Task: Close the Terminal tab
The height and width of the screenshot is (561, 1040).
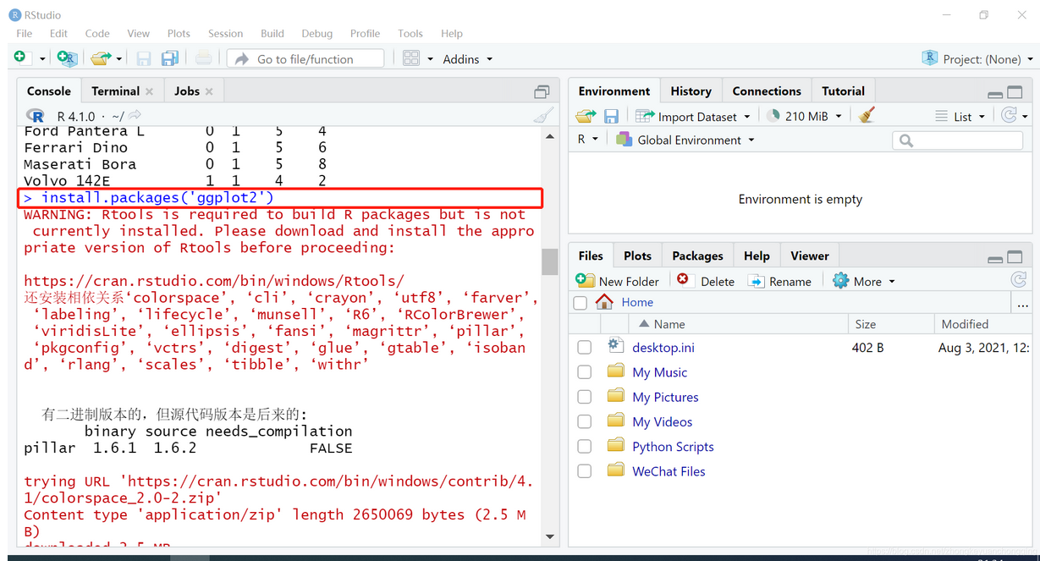Action: point(150,91)
